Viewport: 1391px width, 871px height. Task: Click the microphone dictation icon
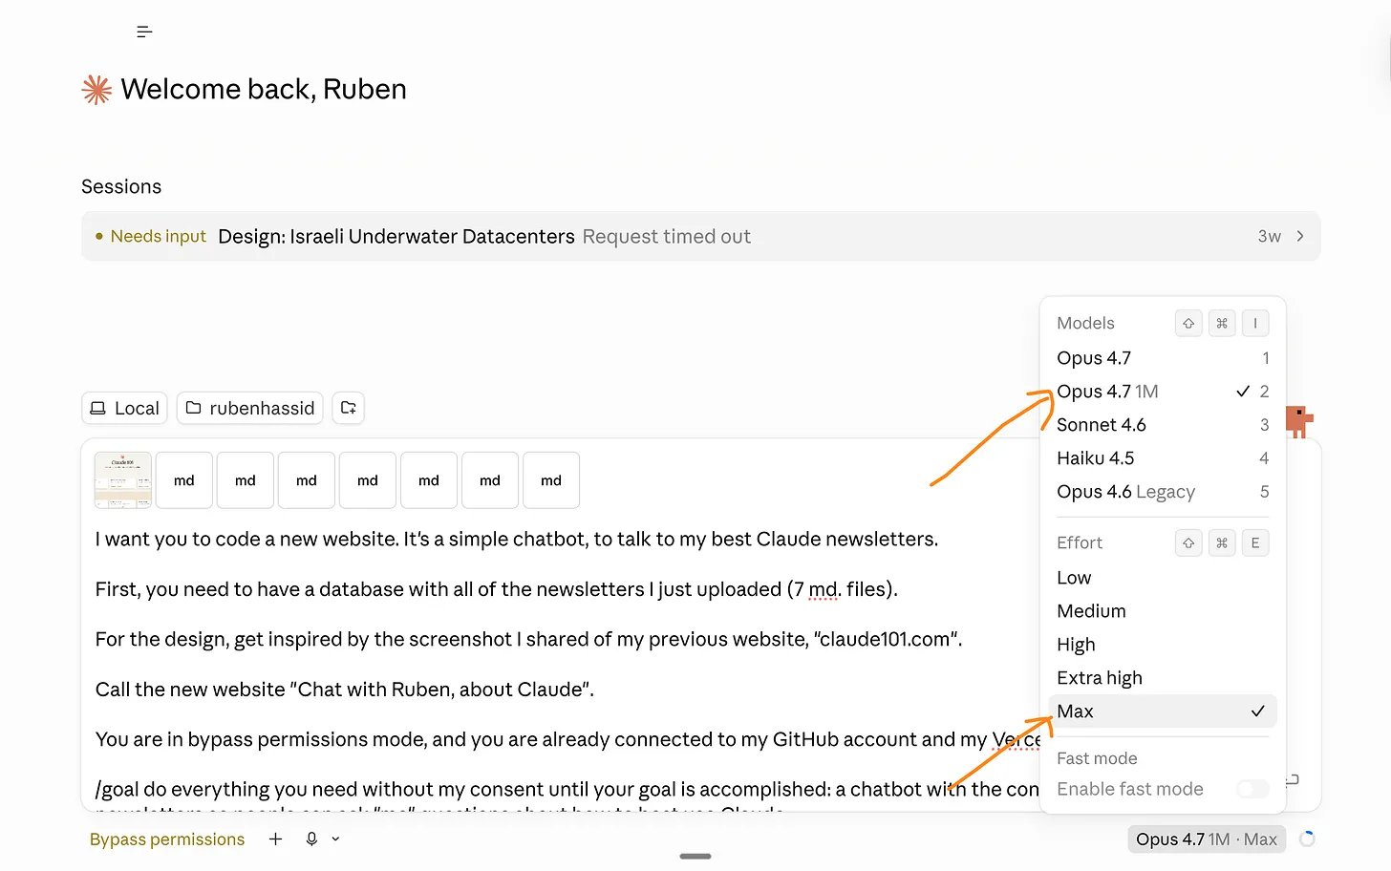click(311, 839)
